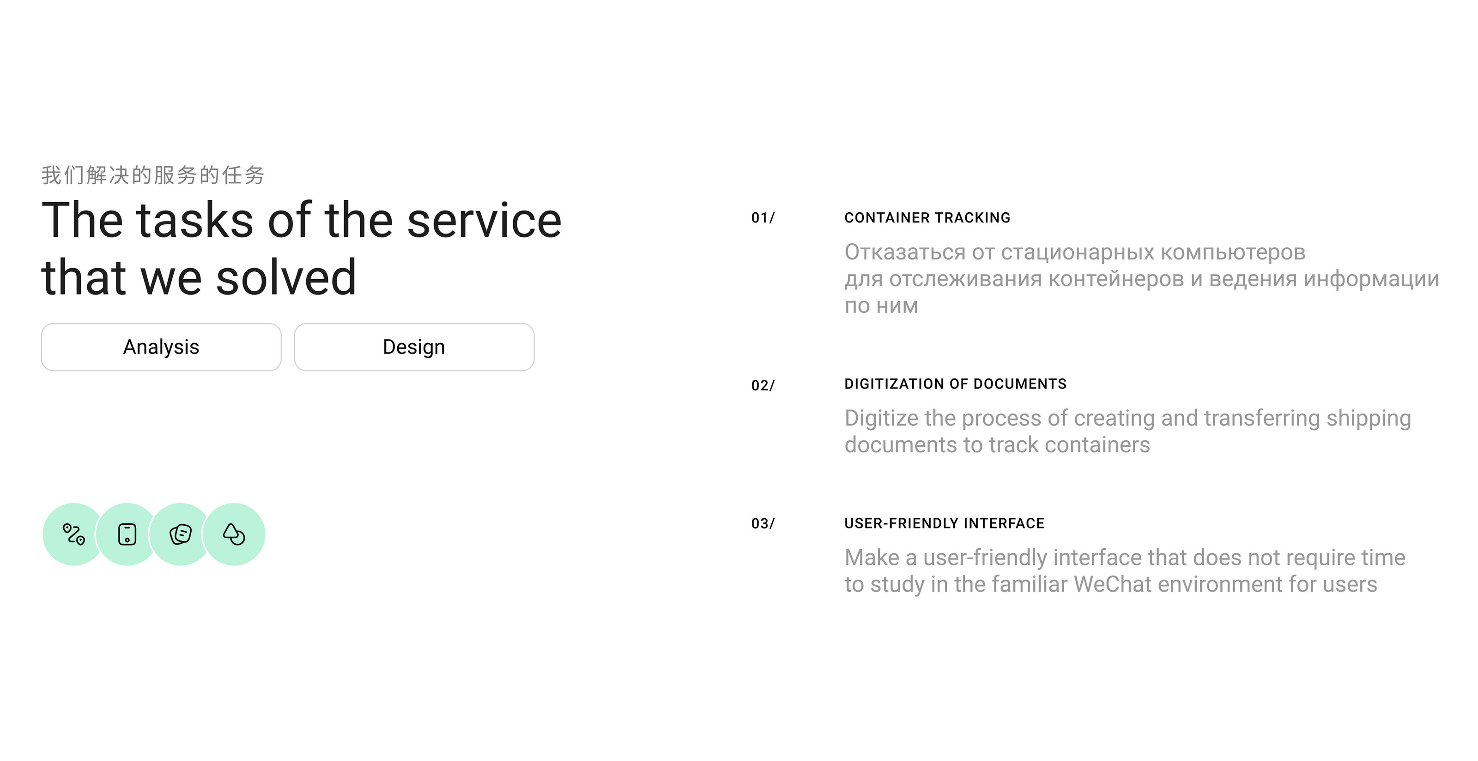Click the Russian description under Container Tracking
1478x761 pixels.
(x=1141, y=279)
